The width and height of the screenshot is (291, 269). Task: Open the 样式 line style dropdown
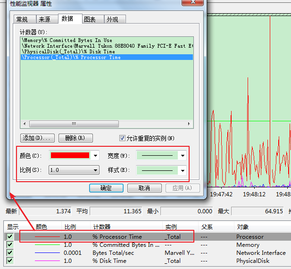161,170
